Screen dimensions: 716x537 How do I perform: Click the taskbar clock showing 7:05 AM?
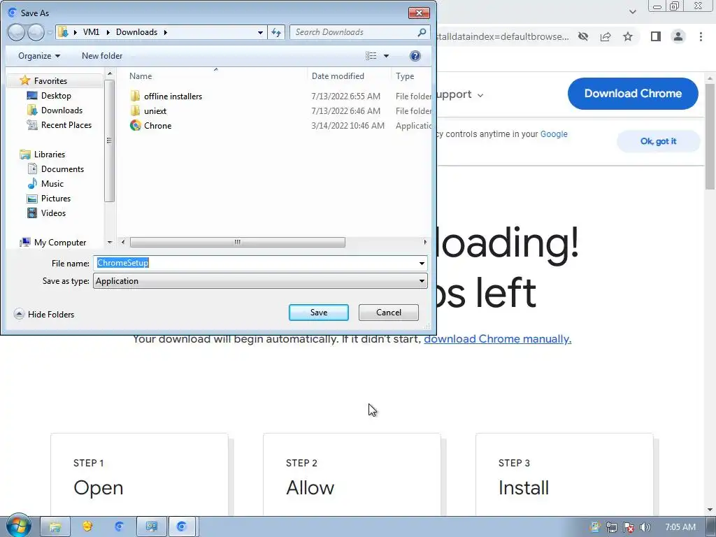tap(680, 527)
